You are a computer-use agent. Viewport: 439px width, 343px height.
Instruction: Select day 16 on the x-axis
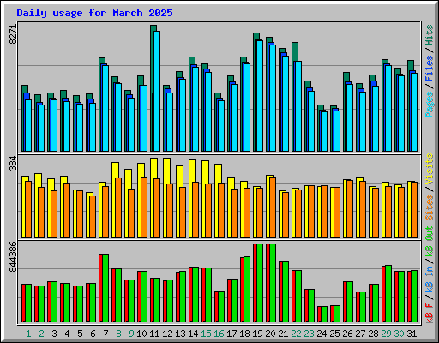[219, 334]
